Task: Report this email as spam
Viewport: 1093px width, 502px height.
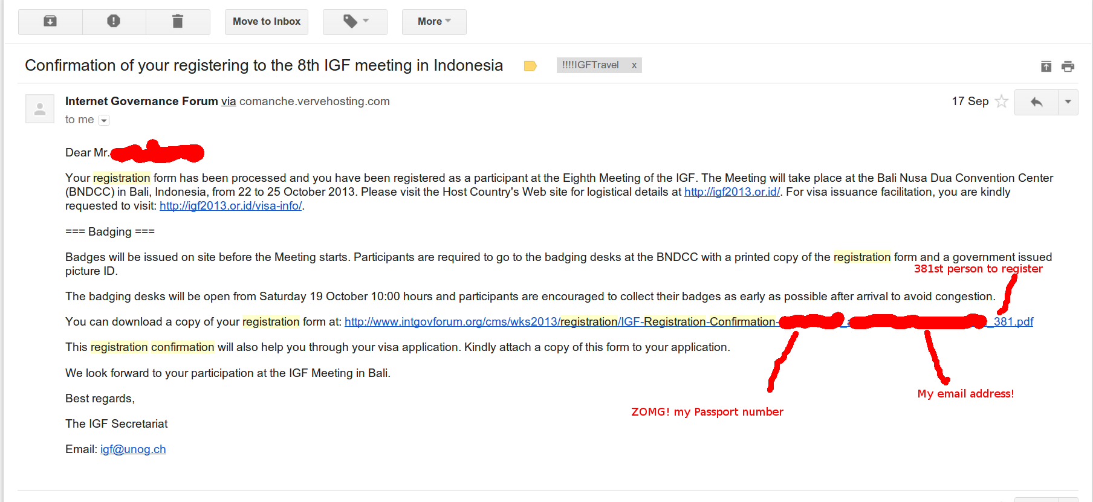Action: point(114,22)
